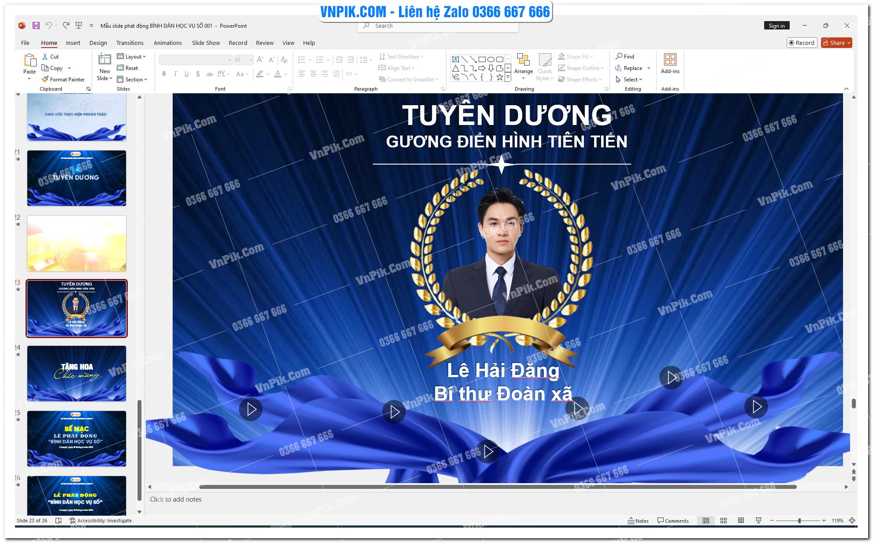Expand the Copy dropdown arrow

coord(69,68)
